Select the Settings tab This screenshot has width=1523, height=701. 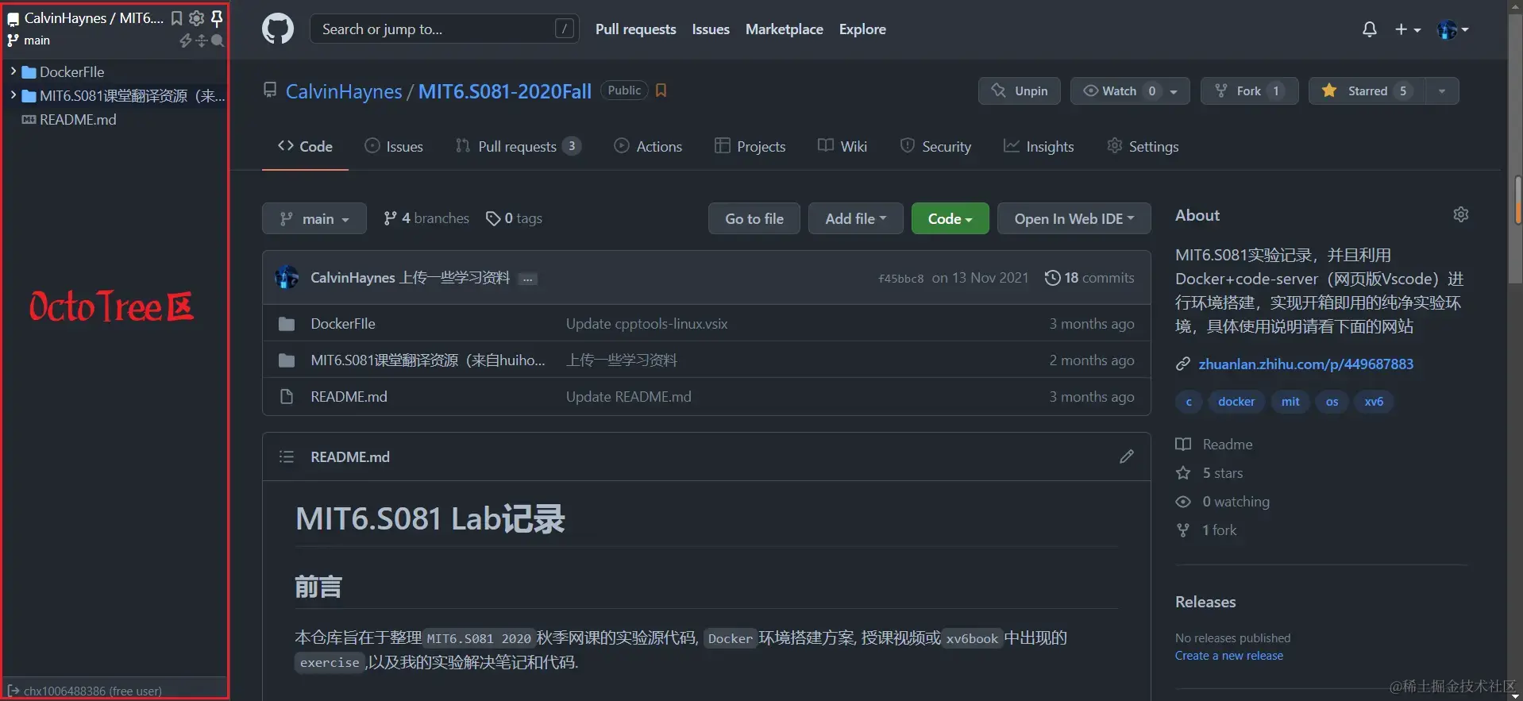click(x=1143, y=146)
